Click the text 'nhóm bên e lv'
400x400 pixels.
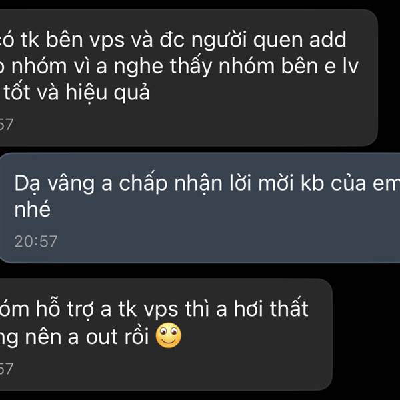pos(289,66)
